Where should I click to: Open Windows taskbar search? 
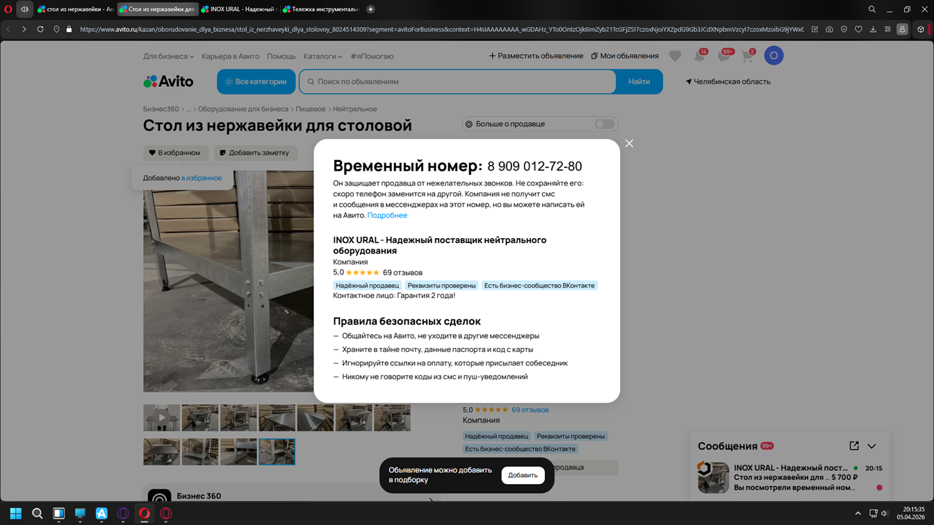38,513
